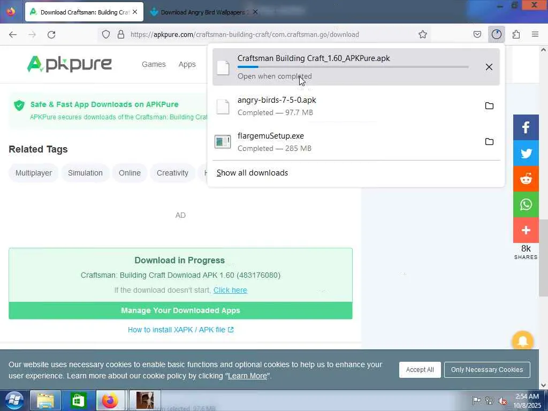View site security padlock info

coord(121,34)
